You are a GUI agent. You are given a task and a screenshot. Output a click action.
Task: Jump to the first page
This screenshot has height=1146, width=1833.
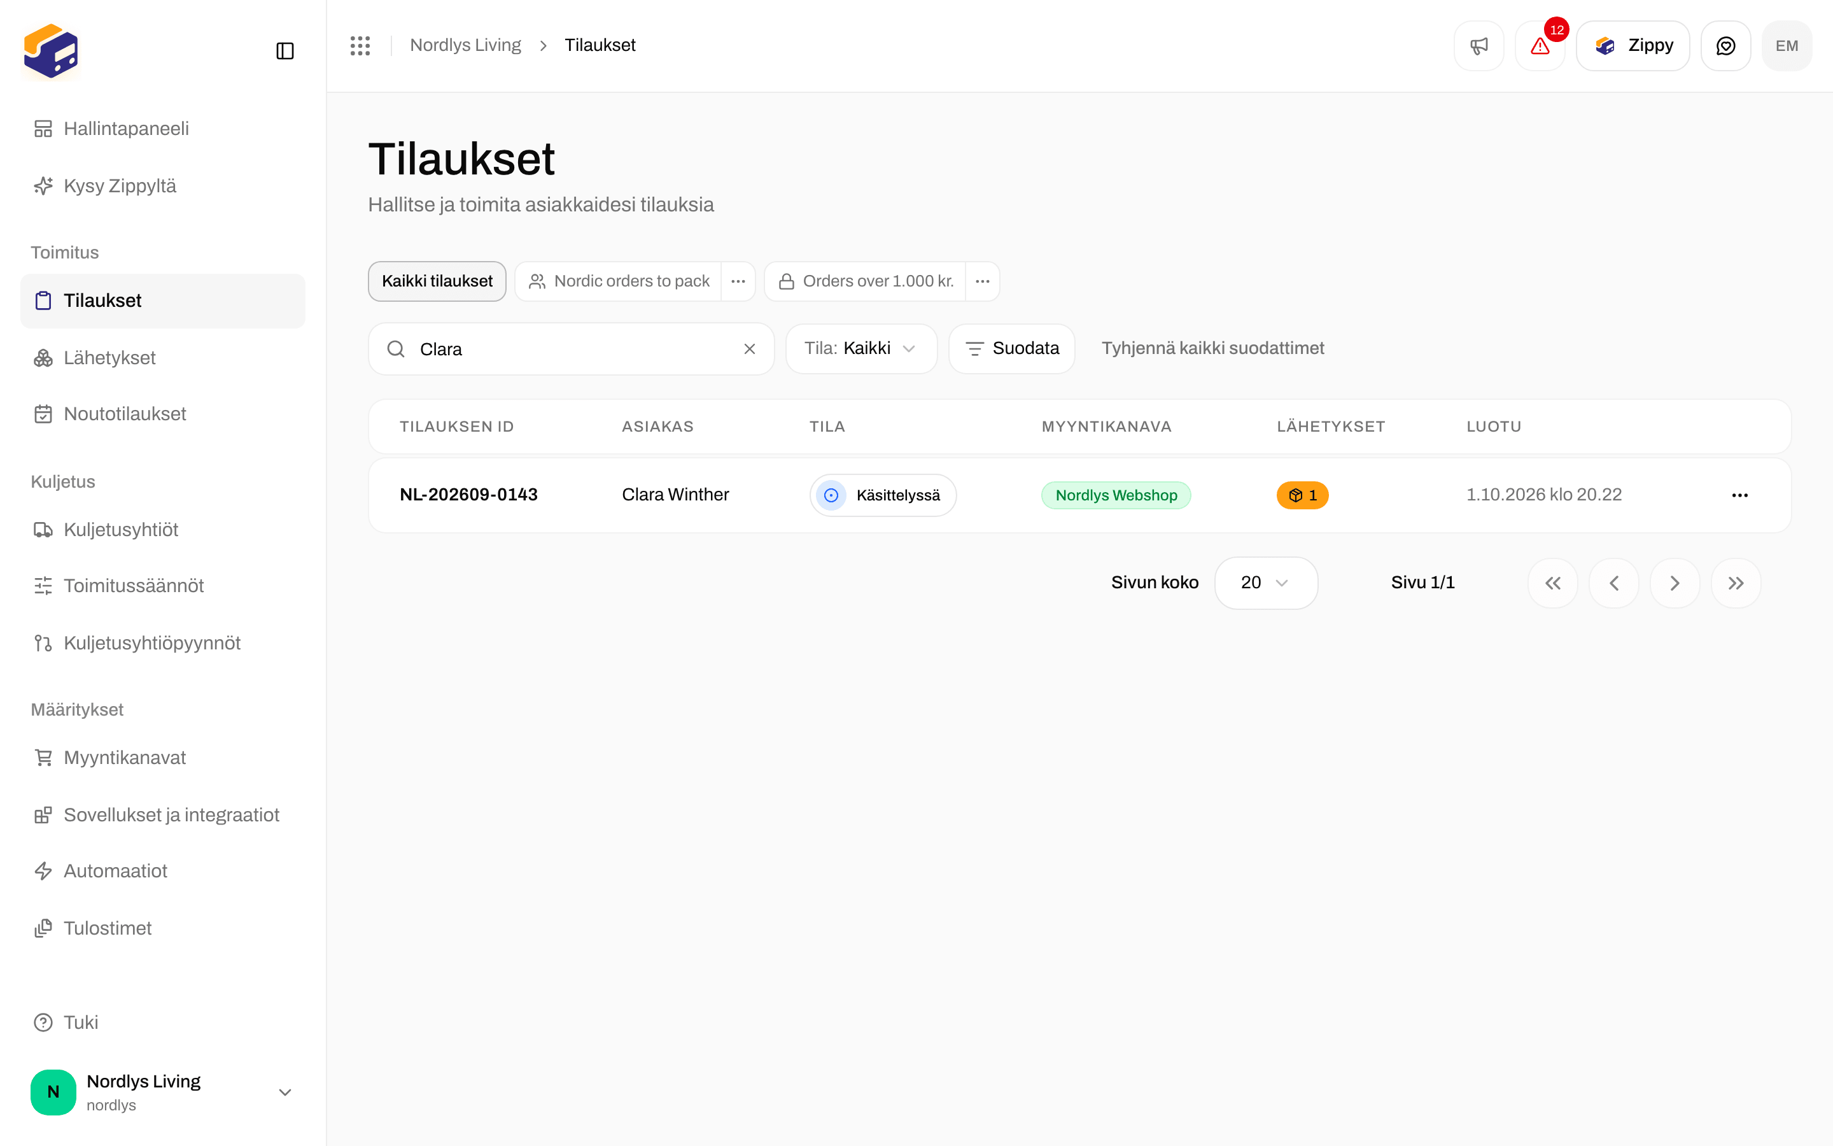(1553, 583)
